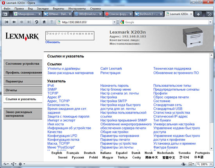This screenshot has width=215, height=168.
Task: Open Обновление встроенного ПО link
Action: click(x=176, y=73)
